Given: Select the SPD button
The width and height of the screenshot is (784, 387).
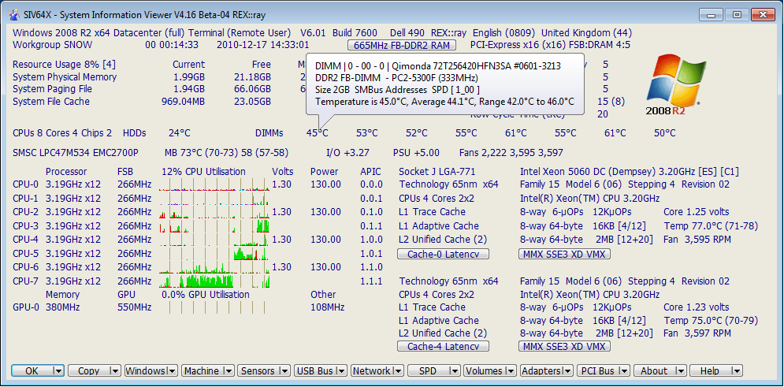Looking at the screenshot, I should 428,370.
